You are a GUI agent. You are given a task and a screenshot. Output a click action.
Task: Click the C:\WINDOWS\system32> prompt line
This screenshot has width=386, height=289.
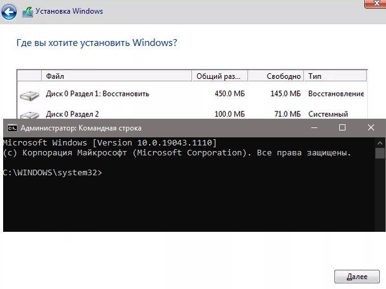[x=52, y=173]
